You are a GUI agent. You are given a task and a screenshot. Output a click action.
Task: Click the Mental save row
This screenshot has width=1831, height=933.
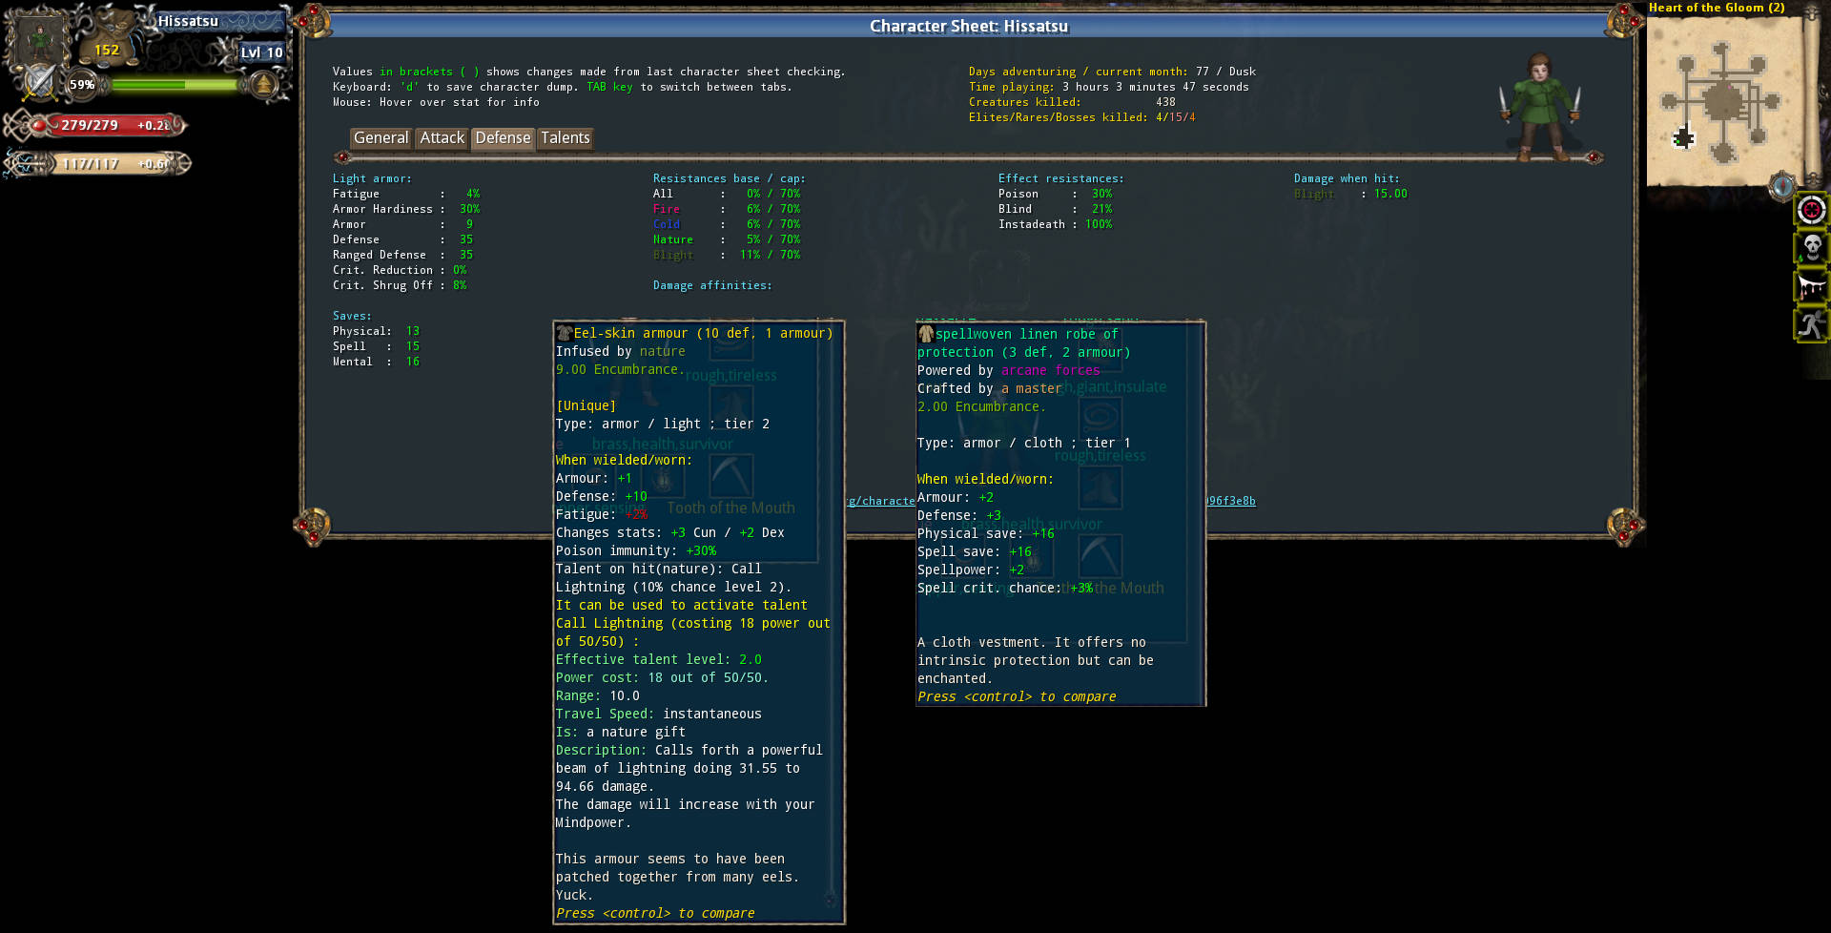click(x=376, y=362)
